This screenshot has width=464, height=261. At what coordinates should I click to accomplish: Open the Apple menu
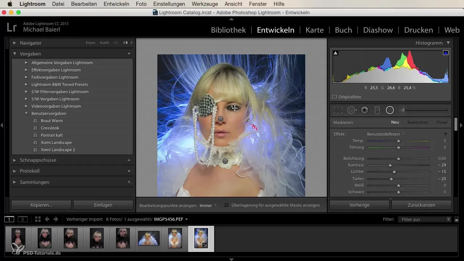[10, 4]
